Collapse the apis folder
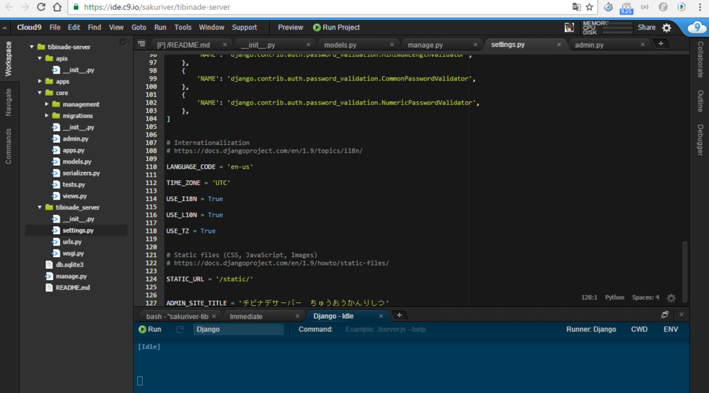 pos(39,58)
